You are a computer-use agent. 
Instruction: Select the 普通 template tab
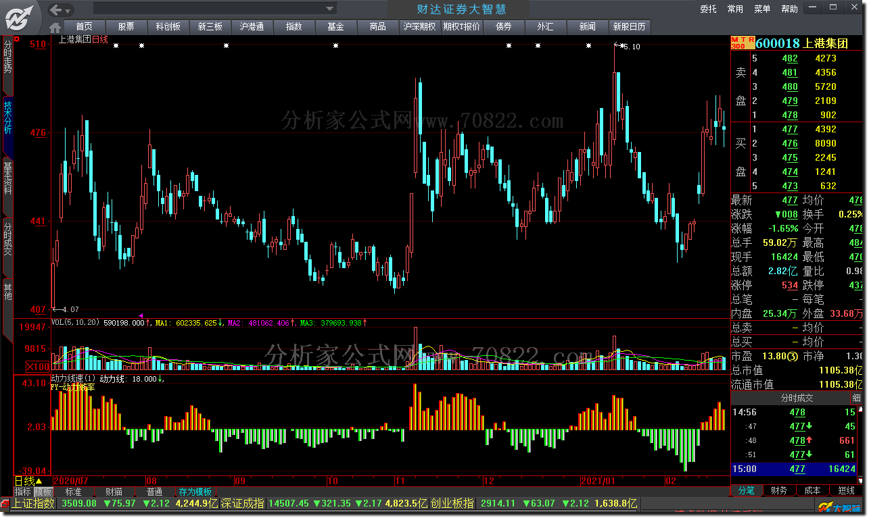point(154,492)
